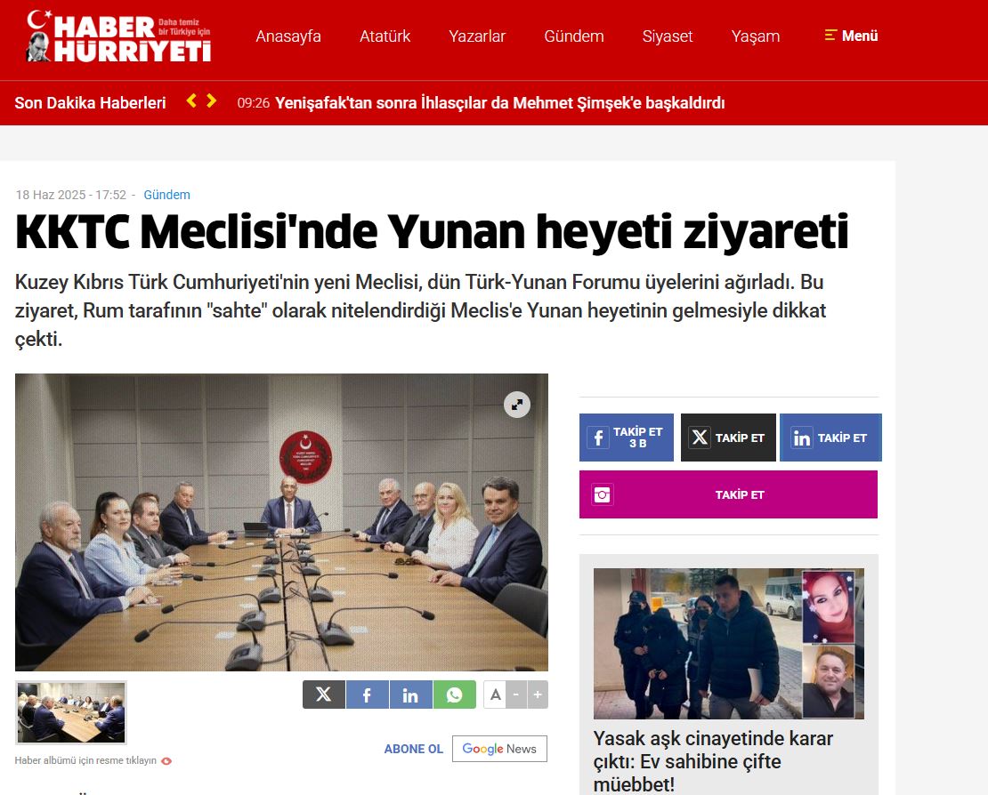
Task: Expand the article photo to fullscreen
Action: 516,405
